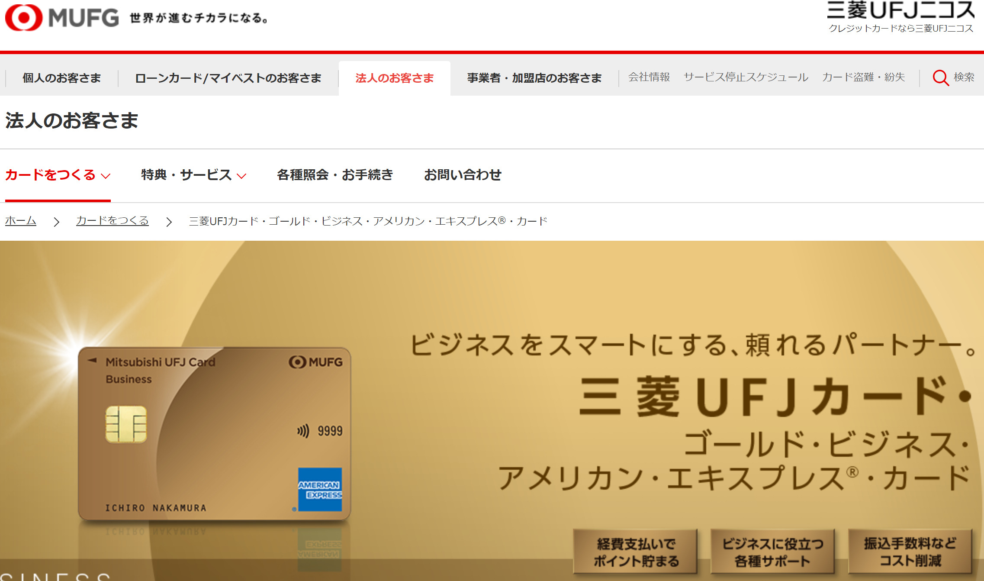Click the magnifying glass search icon
Screen dimensions: 984x581
[x=940, y=78]
